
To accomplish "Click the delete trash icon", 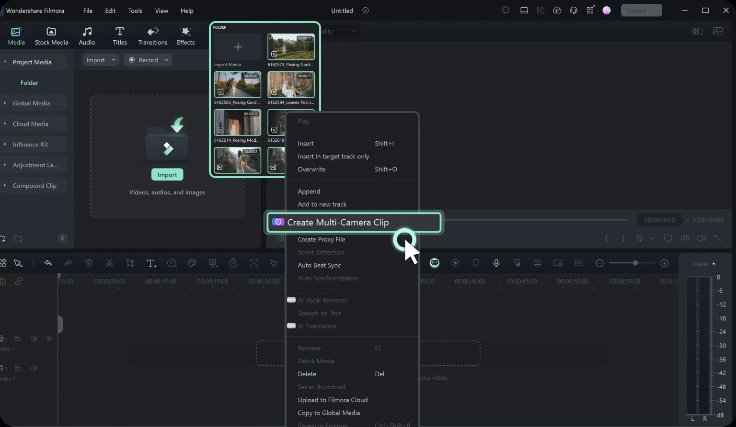I will [89, 263].
